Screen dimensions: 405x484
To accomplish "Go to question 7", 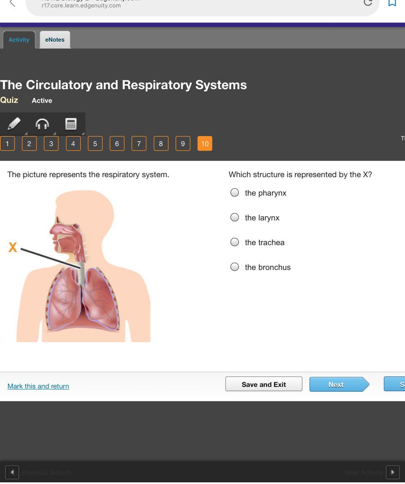I will [139, 144].
